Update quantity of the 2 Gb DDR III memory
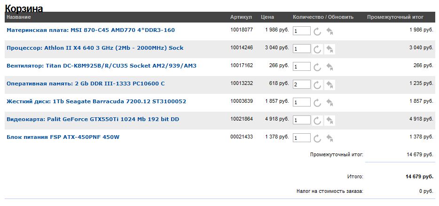The height and width of the screenshot is (206, 439). (x=317, y=84)
